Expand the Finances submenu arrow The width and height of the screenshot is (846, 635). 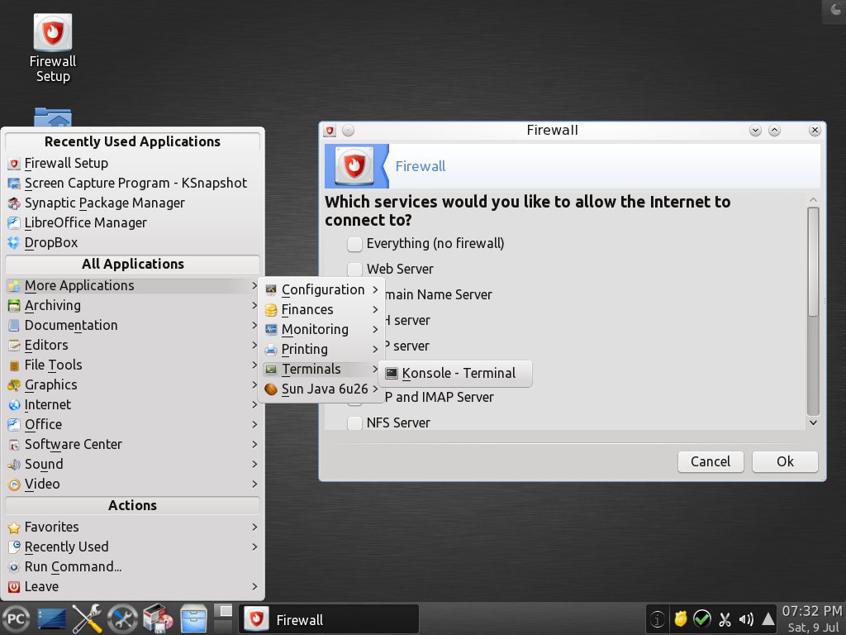coord(375,309)
